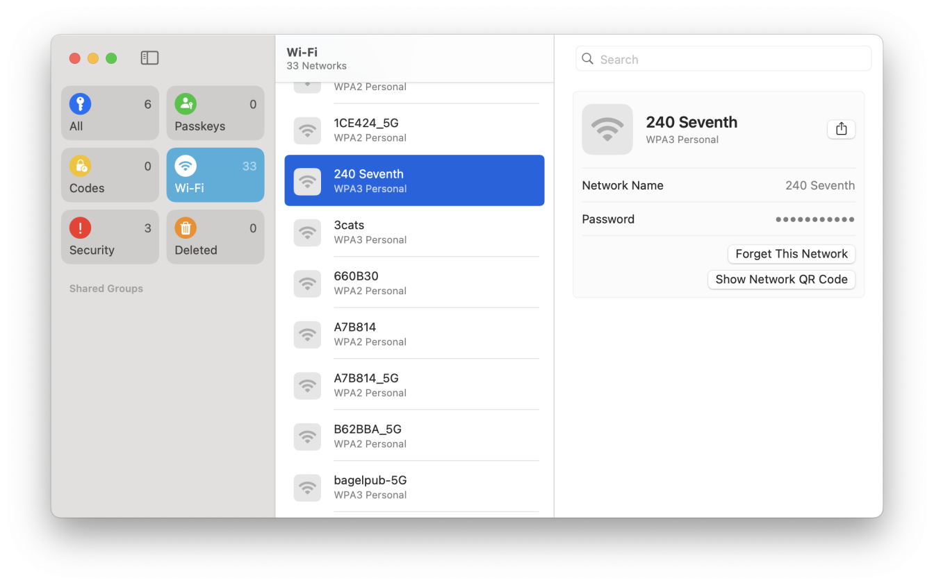Toggle the sidebar with the toolbar icon
The height and width of the screenshot is (585, 934).
pos(149,58)
